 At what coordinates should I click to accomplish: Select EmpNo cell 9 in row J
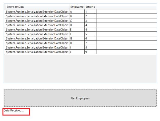pos(91,52)
